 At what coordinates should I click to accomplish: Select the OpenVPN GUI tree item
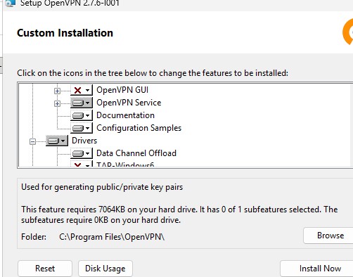pyautogui.click(x=122, y=90)
